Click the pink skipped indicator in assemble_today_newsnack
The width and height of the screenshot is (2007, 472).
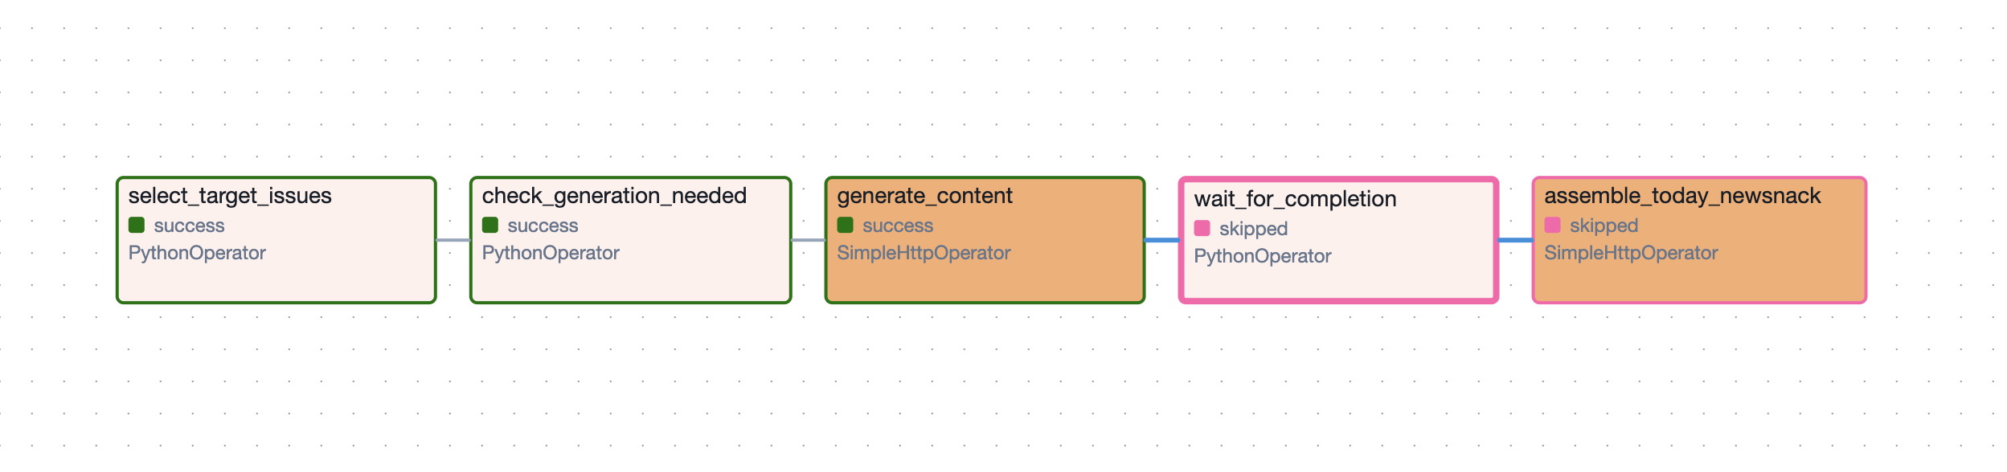click(x=1553, y=226)
